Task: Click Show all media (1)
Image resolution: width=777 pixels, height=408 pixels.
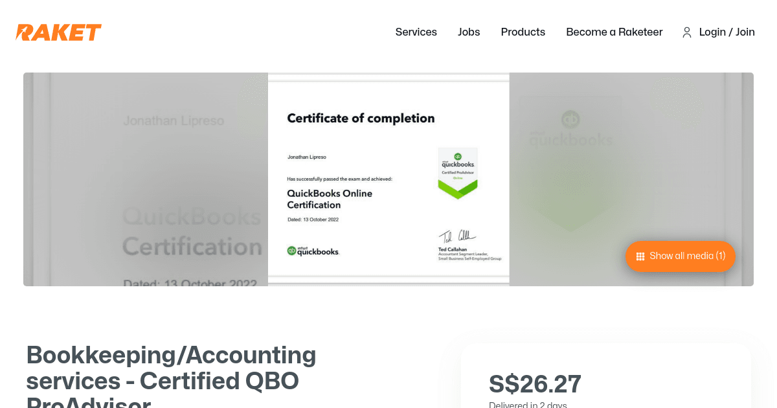Action: pos(680,256)
